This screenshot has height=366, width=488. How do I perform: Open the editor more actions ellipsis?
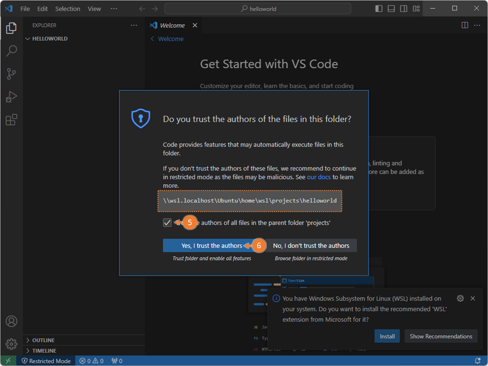477,25
